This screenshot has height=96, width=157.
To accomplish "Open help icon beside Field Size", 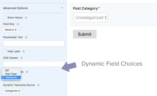I will (x=18, y=24).
